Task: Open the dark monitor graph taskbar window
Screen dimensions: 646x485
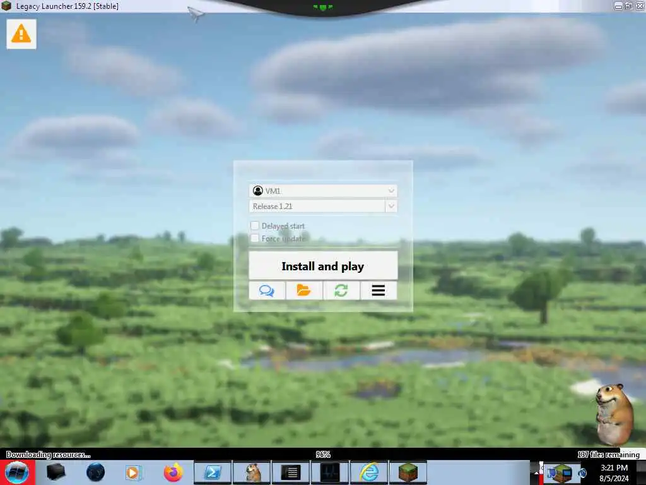Action: [x=330, y=472]
